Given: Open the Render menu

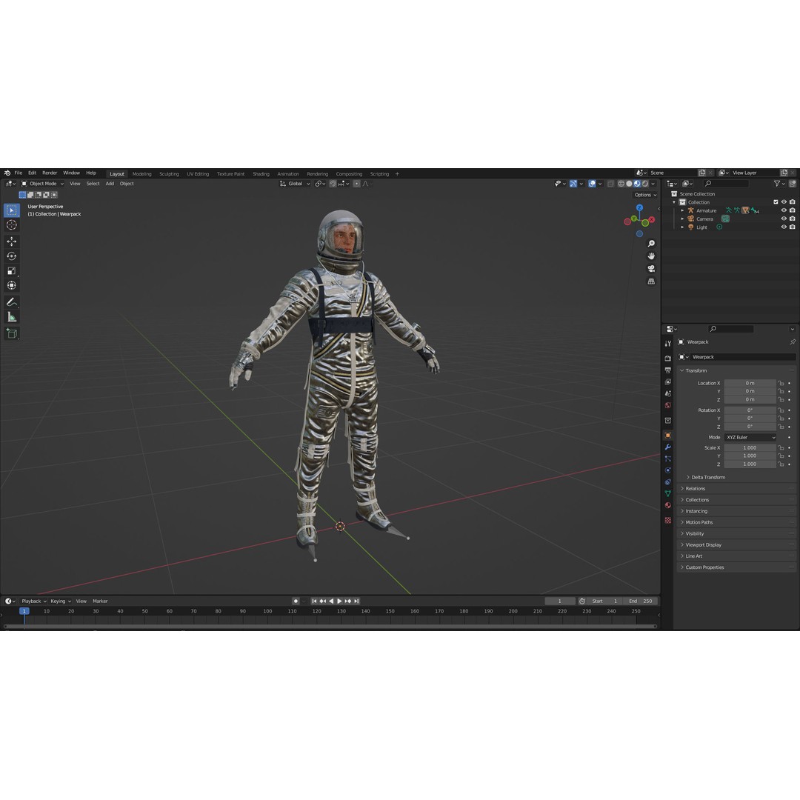Looking at the screenshot, I should (49, 172).
